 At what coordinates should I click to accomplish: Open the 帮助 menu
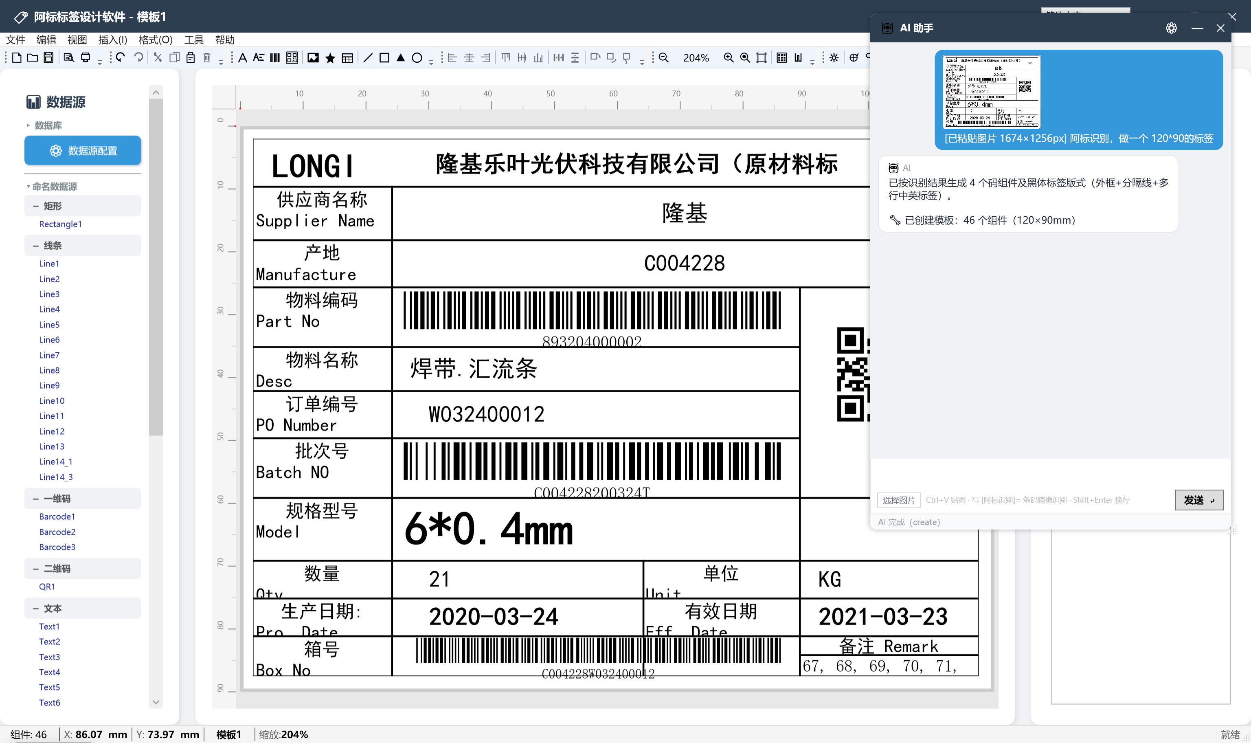click(225, 40)
